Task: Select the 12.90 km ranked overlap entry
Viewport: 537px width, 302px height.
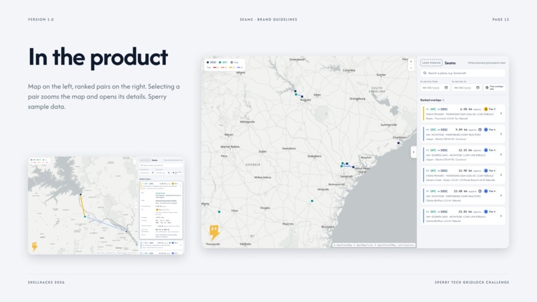Action: (463, 175)
